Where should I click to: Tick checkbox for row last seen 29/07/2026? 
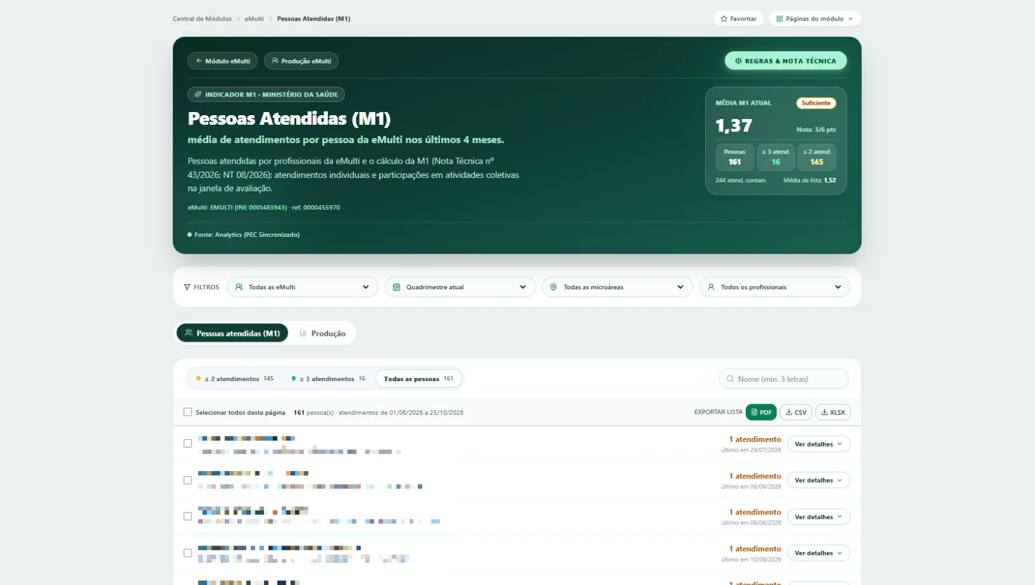(188, 444)
